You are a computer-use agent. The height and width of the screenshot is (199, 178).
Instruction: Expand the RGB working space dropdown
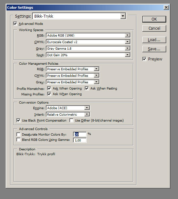tap(88, 35)
